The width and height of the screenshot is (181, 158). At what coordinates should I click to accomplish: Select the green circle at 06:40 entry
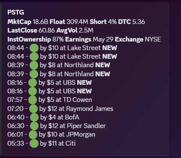pyautogui.click(x=34, y=117)
